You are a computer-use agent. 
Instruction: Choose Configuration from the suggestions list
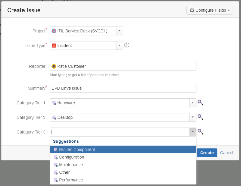click(71, 157)
